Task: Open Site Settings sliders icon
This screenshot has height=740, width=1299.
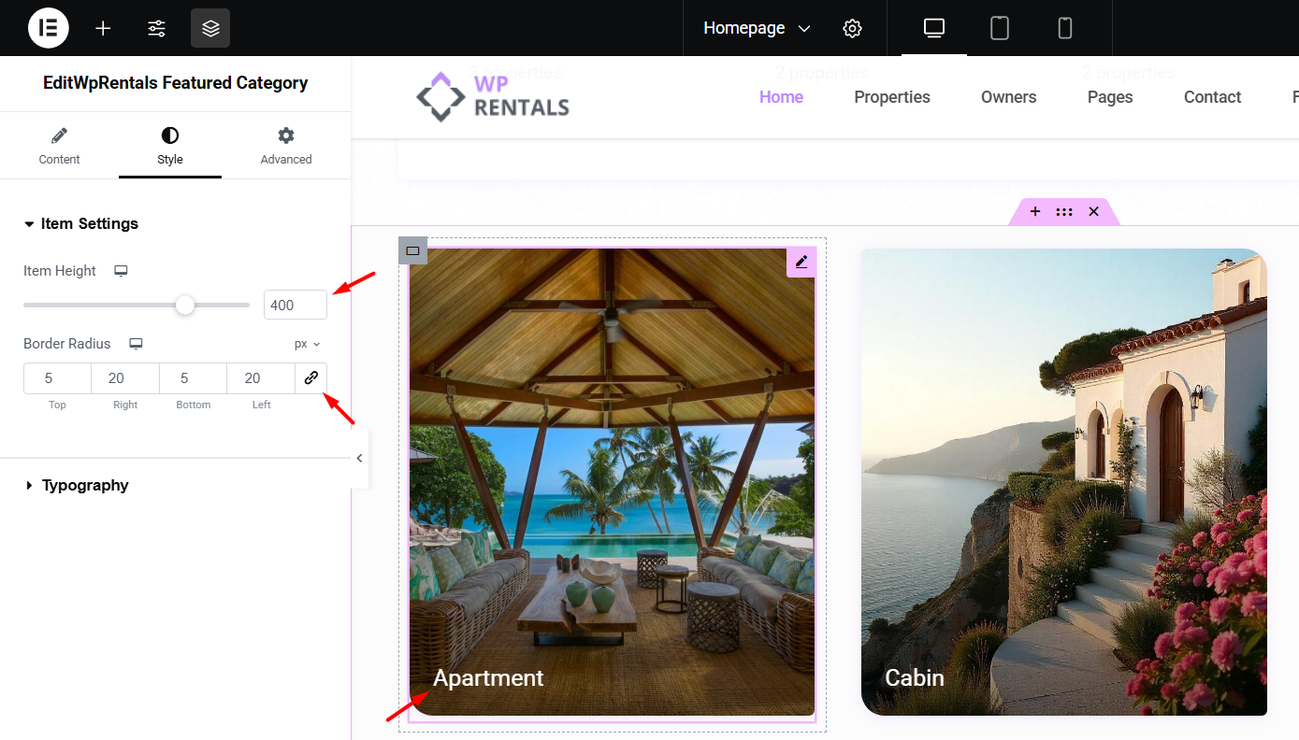Action: tap(156, 28)
